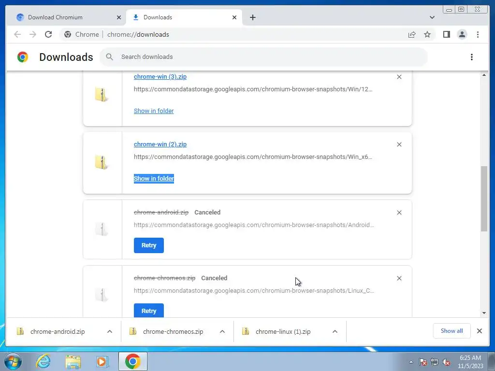Click the network icon in system tray
This screenshot has width=495, height=371.
[435, 362]
